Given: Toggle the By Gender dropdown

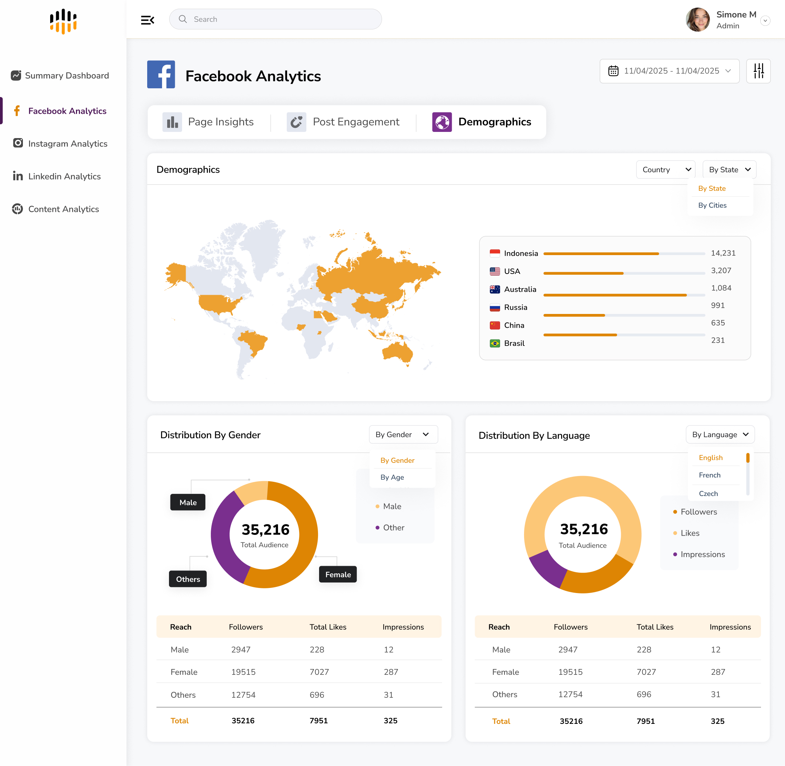Looking at the screenshot, I should coord(403,435).
